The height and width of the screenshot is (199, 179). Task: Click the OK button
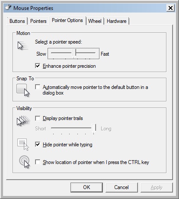[x=86, y=187]
